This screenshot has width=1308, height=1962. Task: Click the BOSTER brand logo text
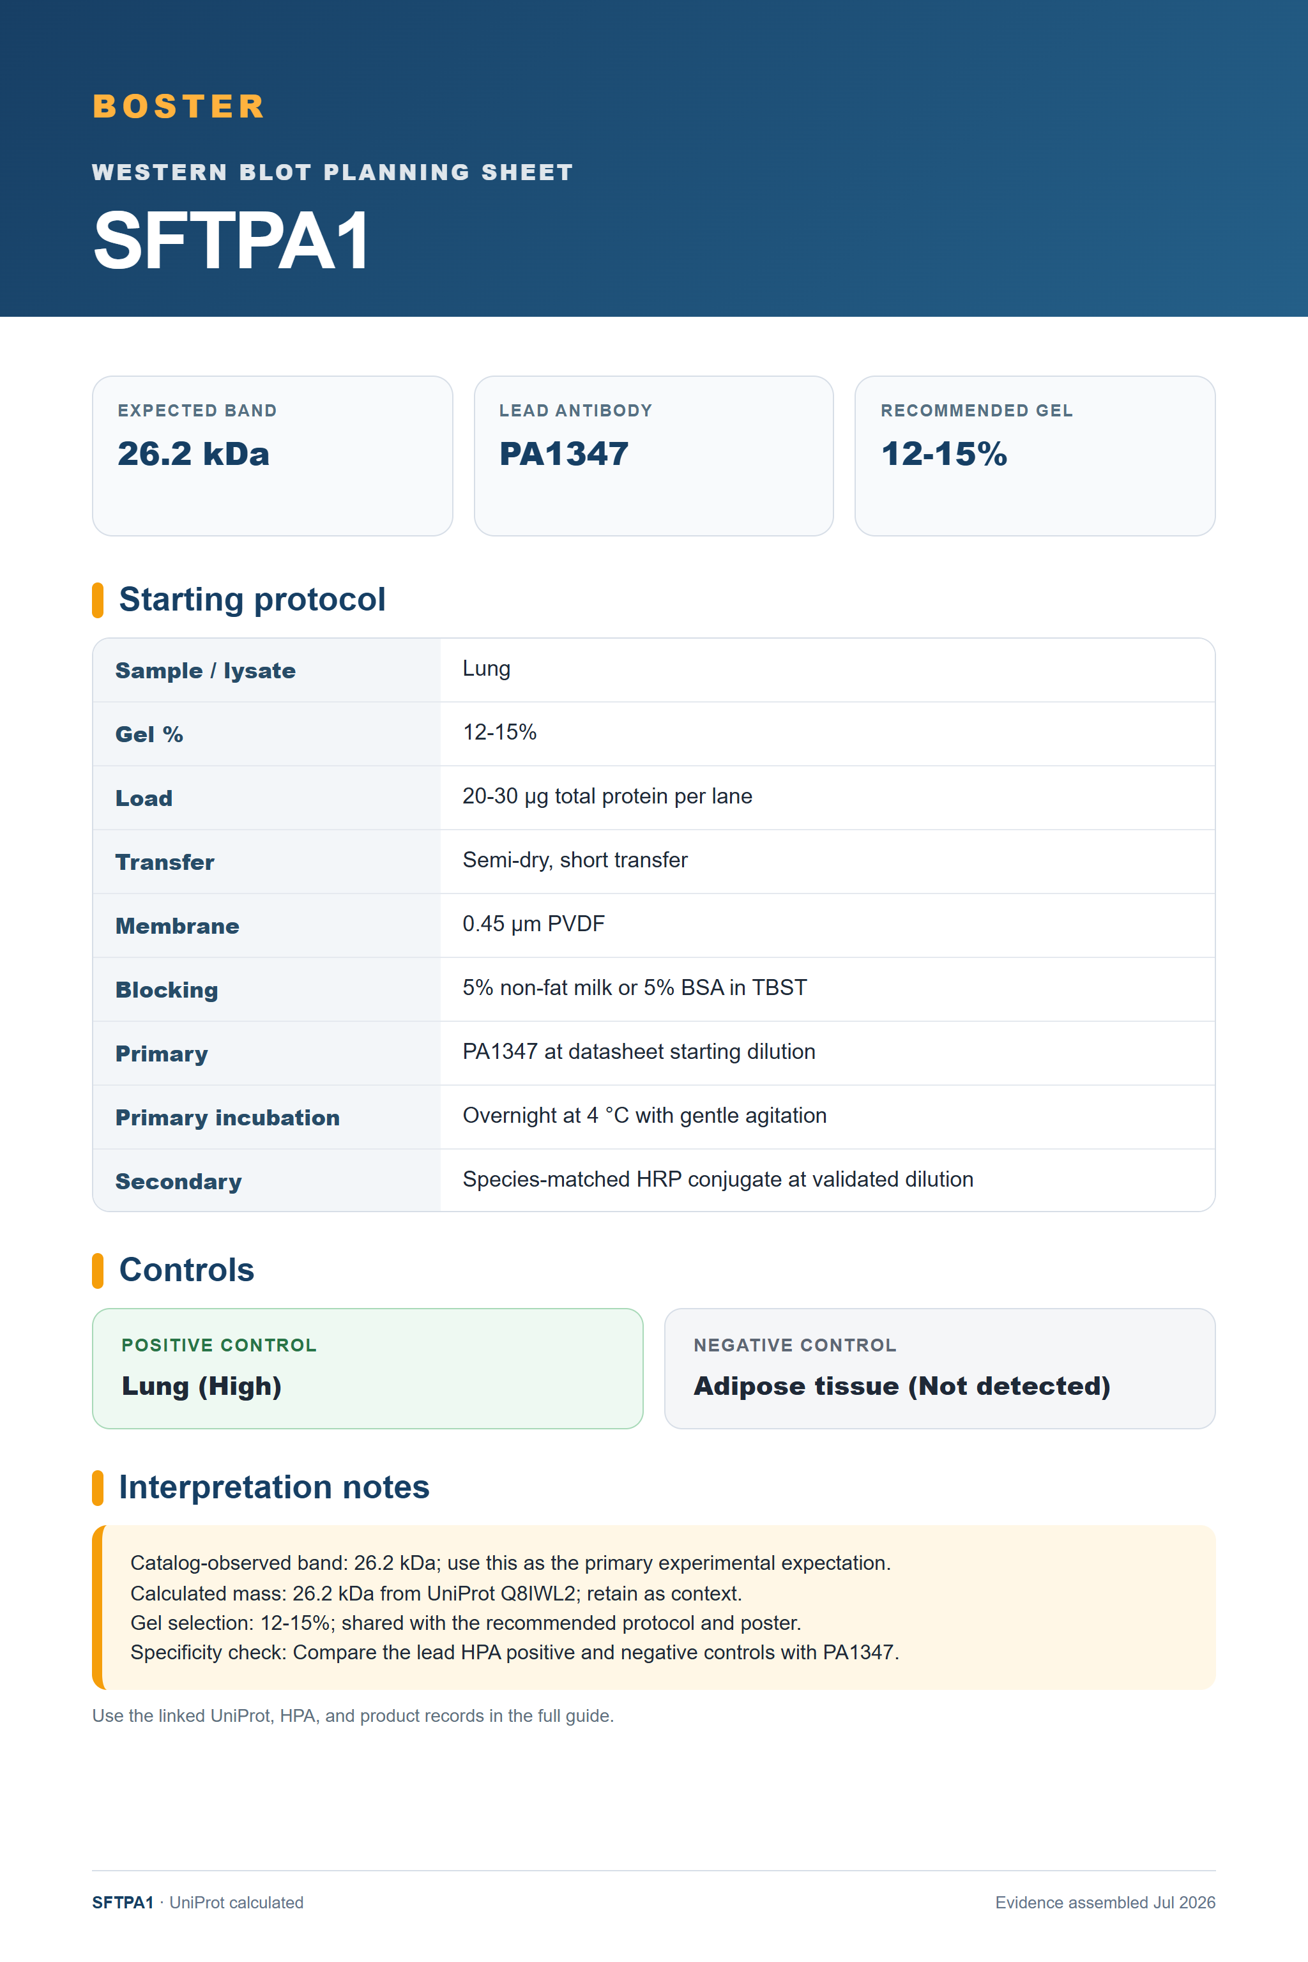click(x=179, y=107)
